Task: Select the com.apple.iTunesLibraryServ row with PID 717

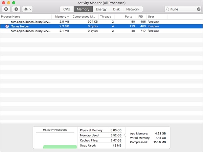Action: coord(101,31)
